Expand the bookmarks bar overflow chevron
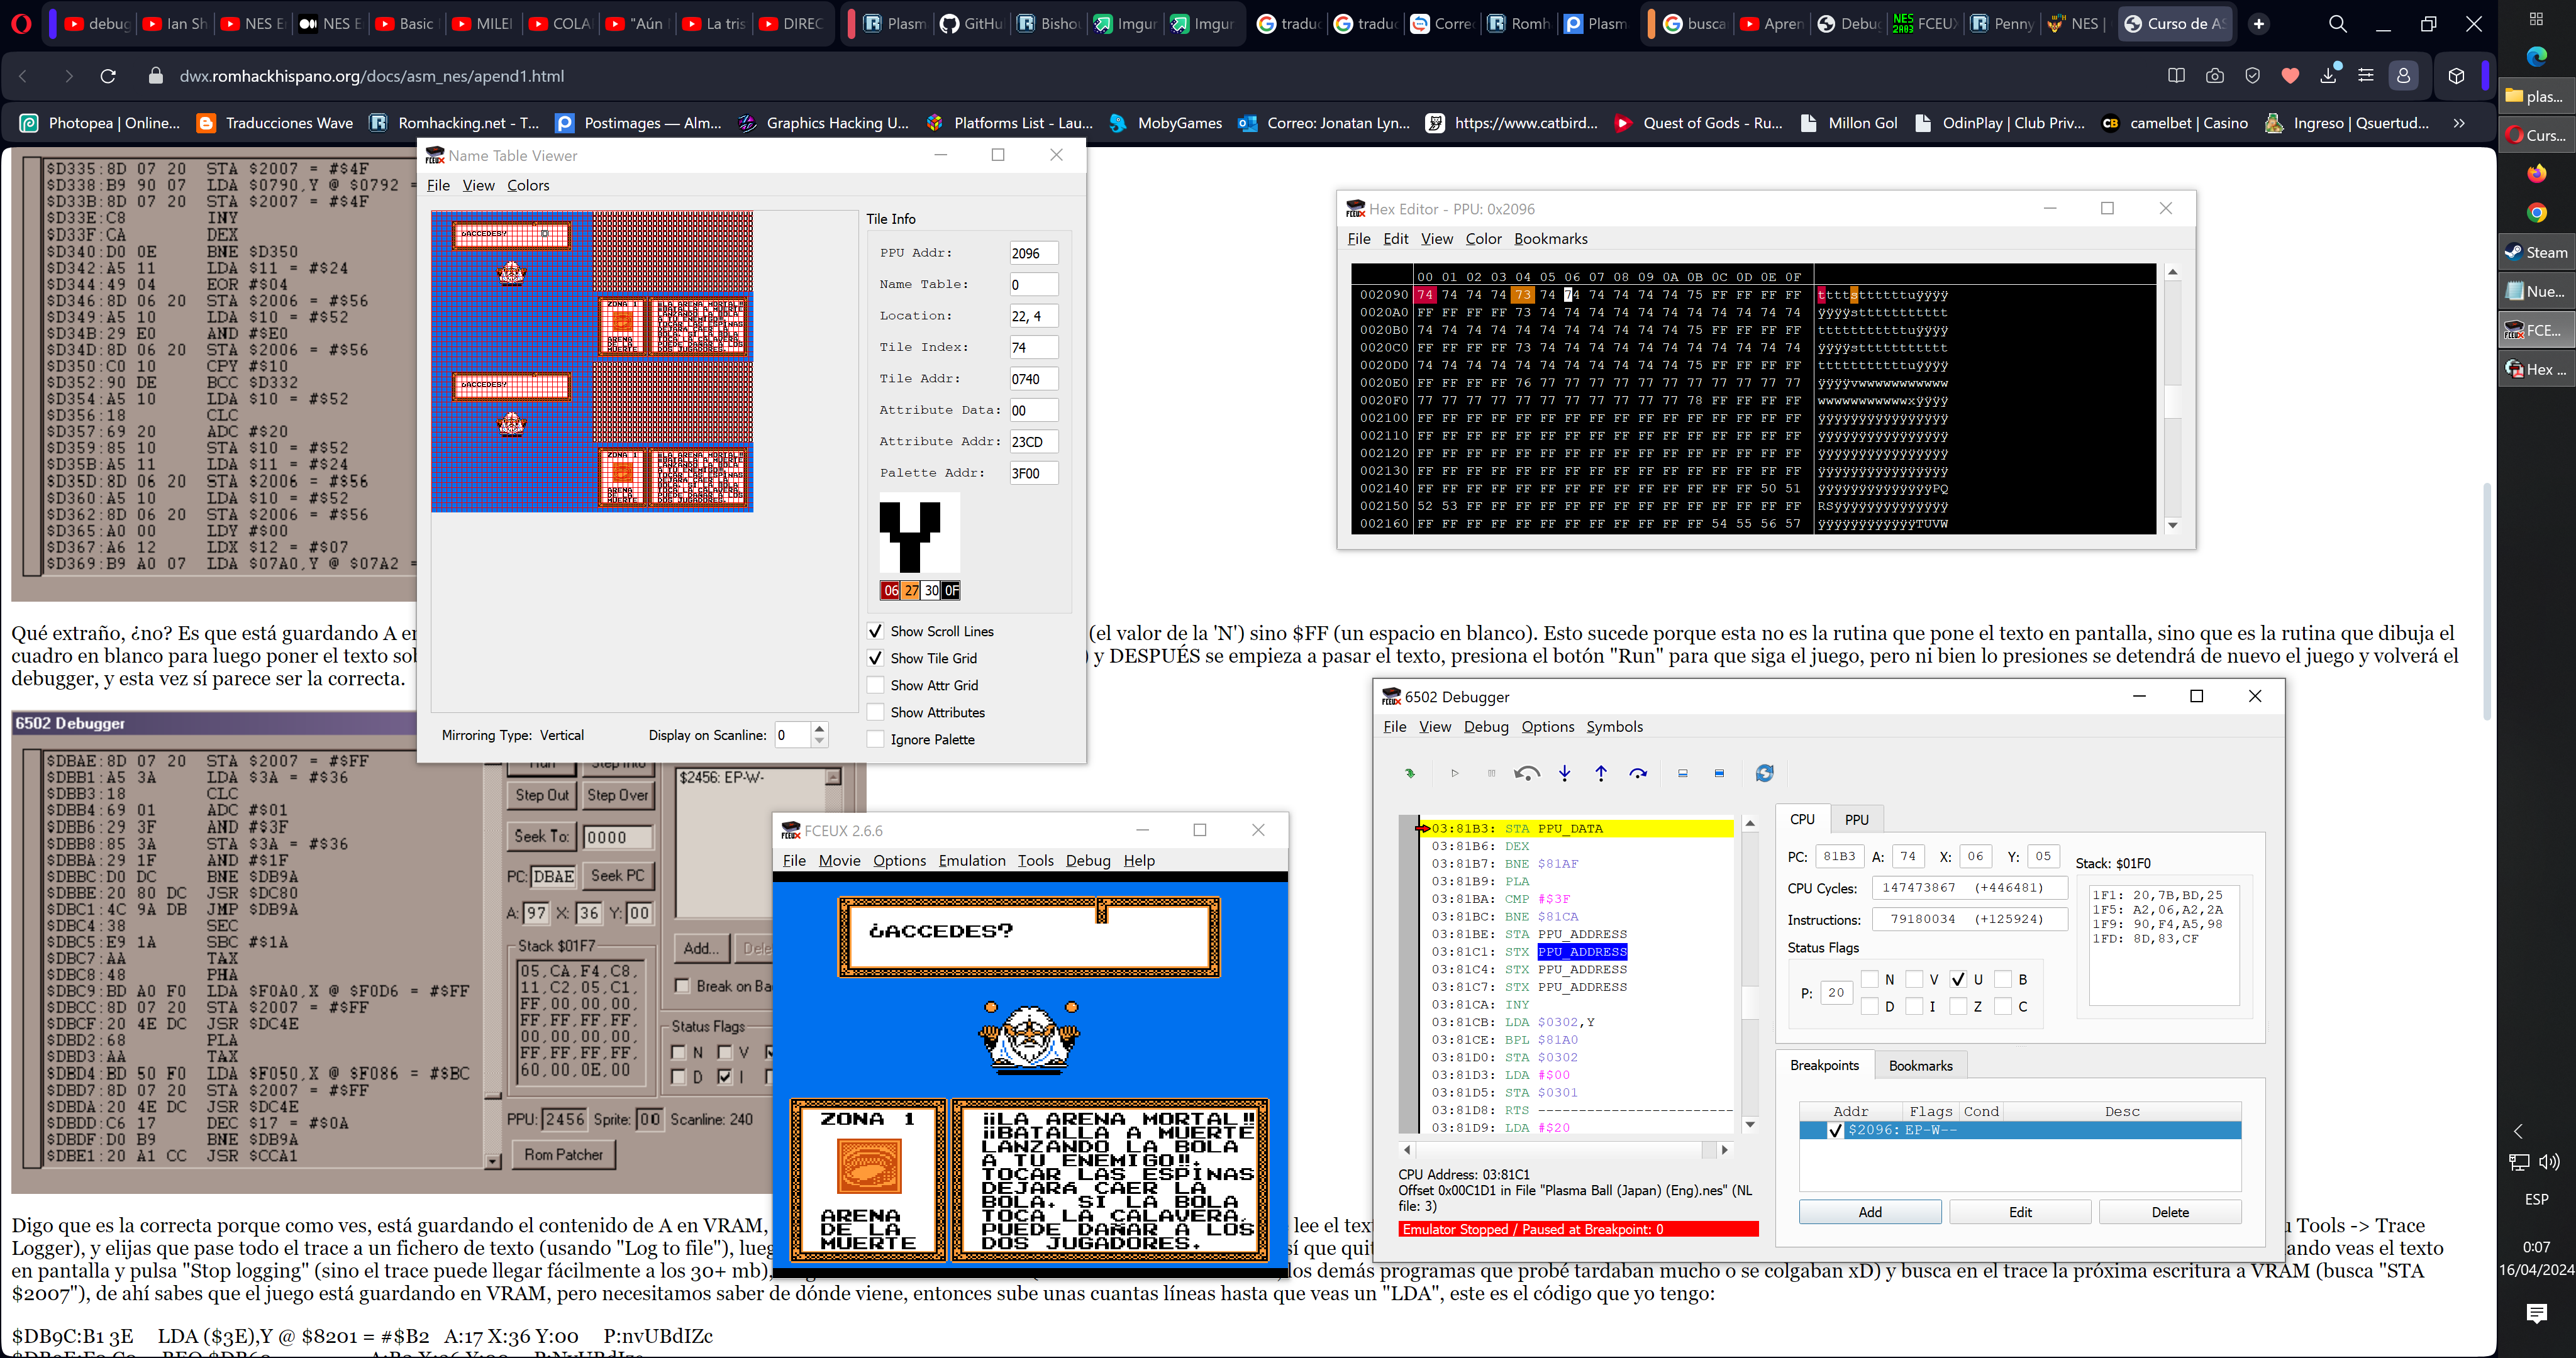Screen dimensions: 2576x1358 [2459, 123]
